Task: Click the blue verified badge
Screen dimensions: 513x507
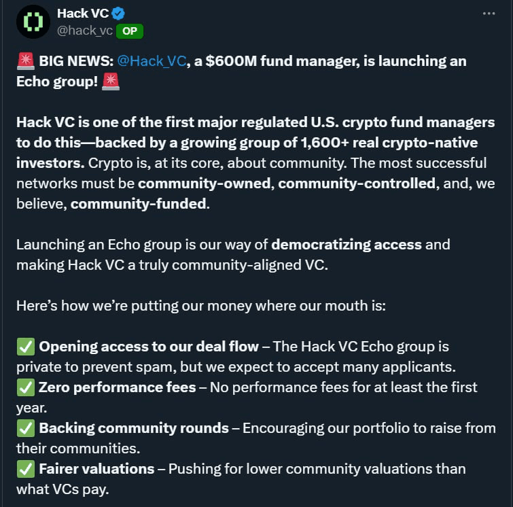Action: pos(118,14)
